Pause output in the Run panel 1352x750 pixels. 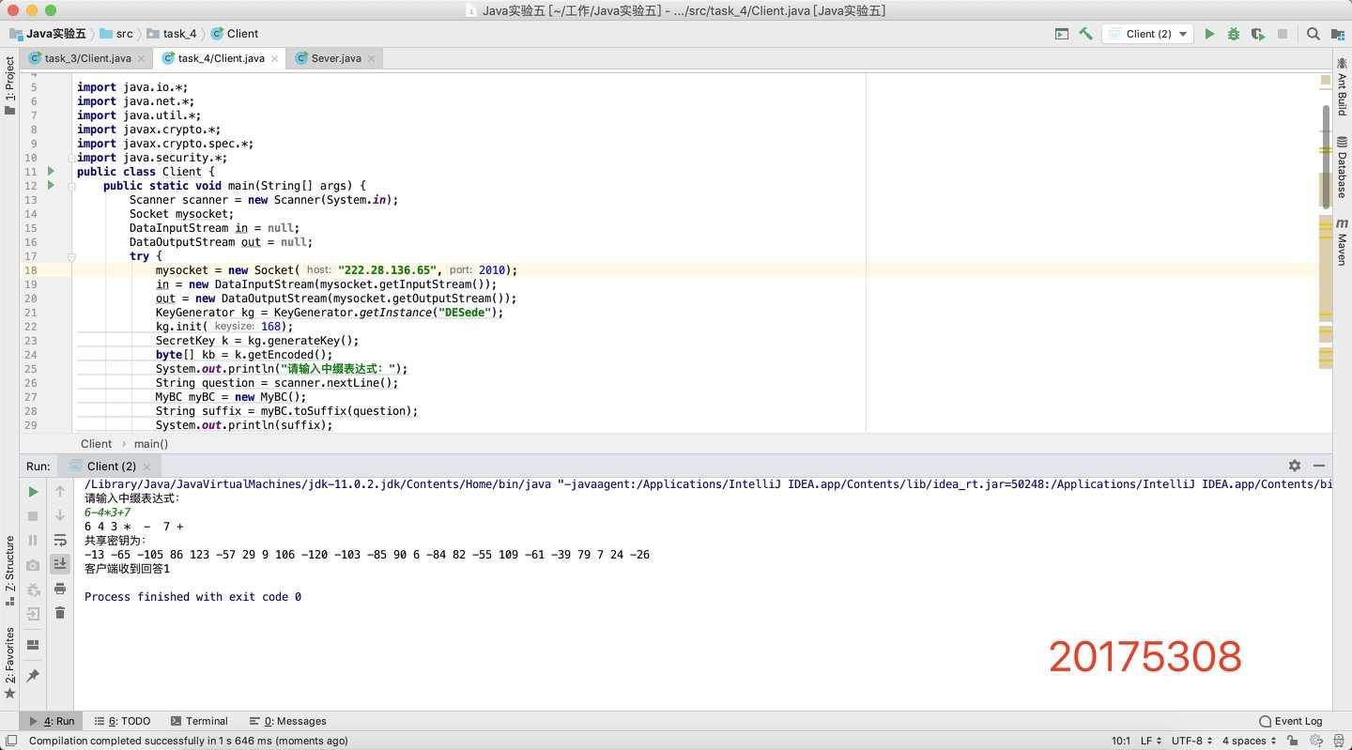click(x=33, y=540)
